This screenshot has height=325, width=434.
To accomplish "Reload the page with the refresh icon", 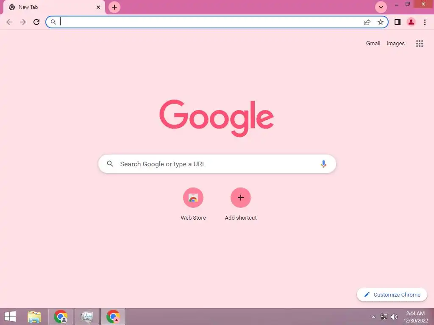I will pos(36,22).
